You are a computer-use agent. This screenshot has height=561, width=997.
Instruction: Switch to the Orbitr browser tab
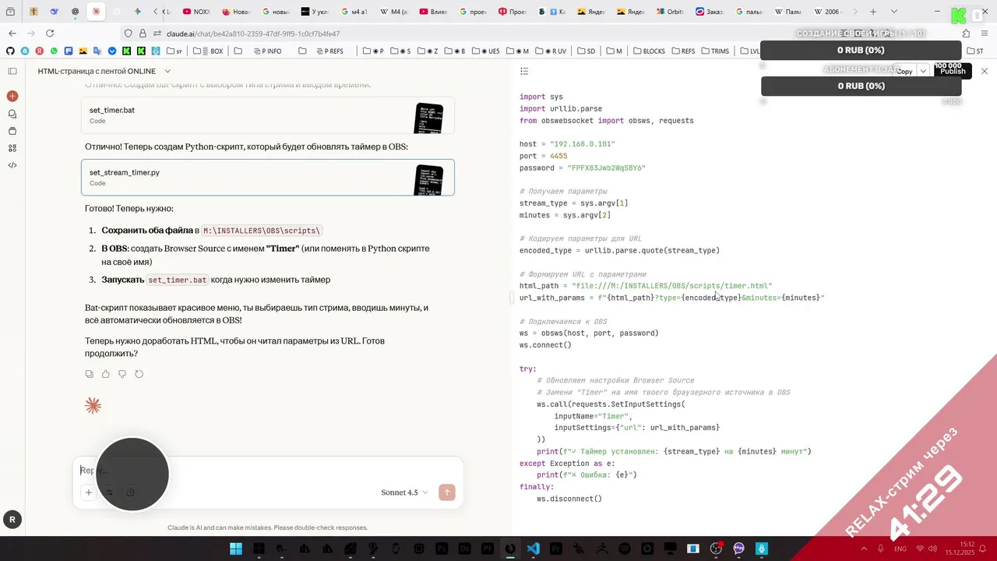[671, 12]
